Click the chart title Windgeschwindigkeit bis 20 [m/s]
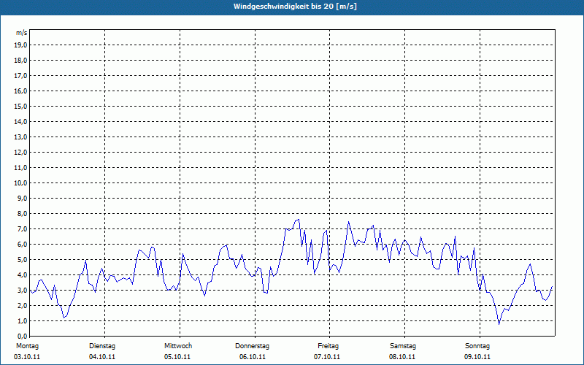Image resolution: width=584 pixels, height=365 pixels. [x=295, y=7]
